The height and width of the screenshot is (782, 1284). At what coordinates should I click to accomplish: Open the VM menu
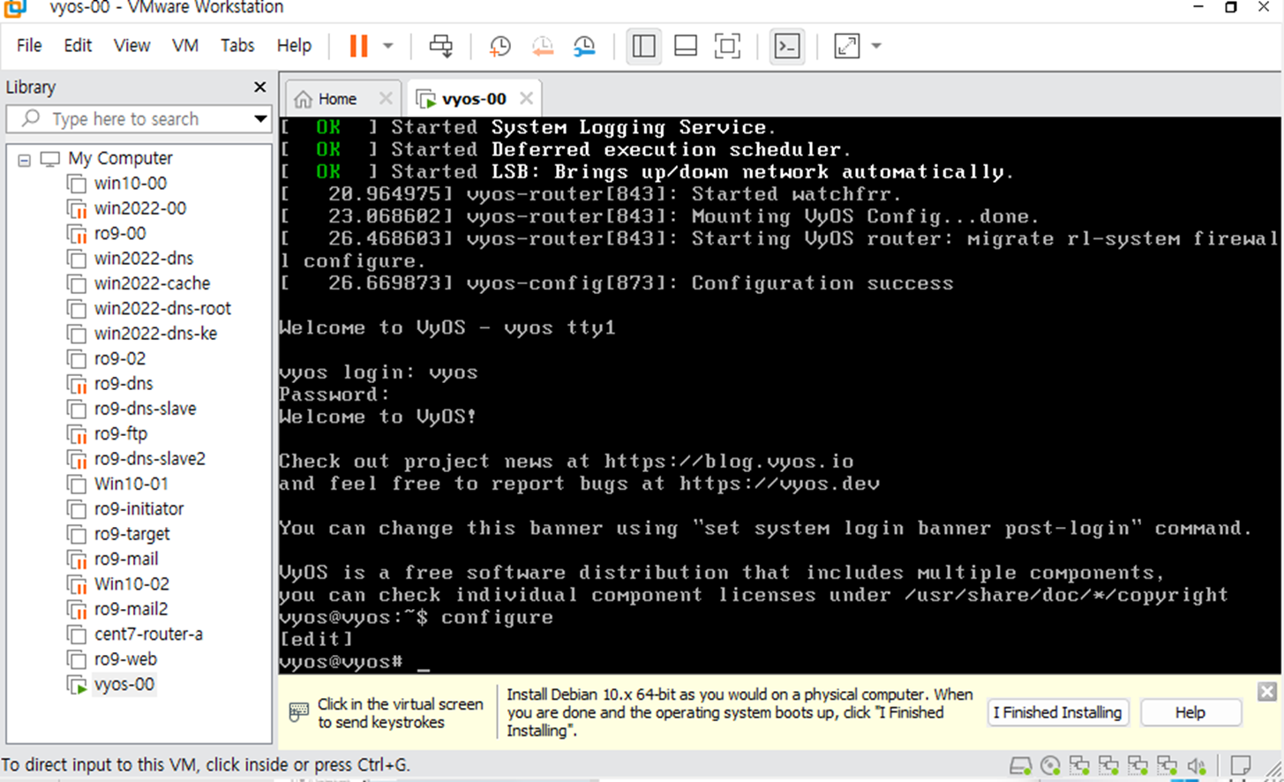185,46
